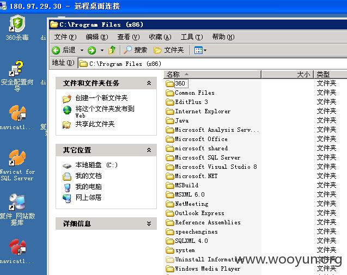Open 我的文档 location link

point(88,176)
